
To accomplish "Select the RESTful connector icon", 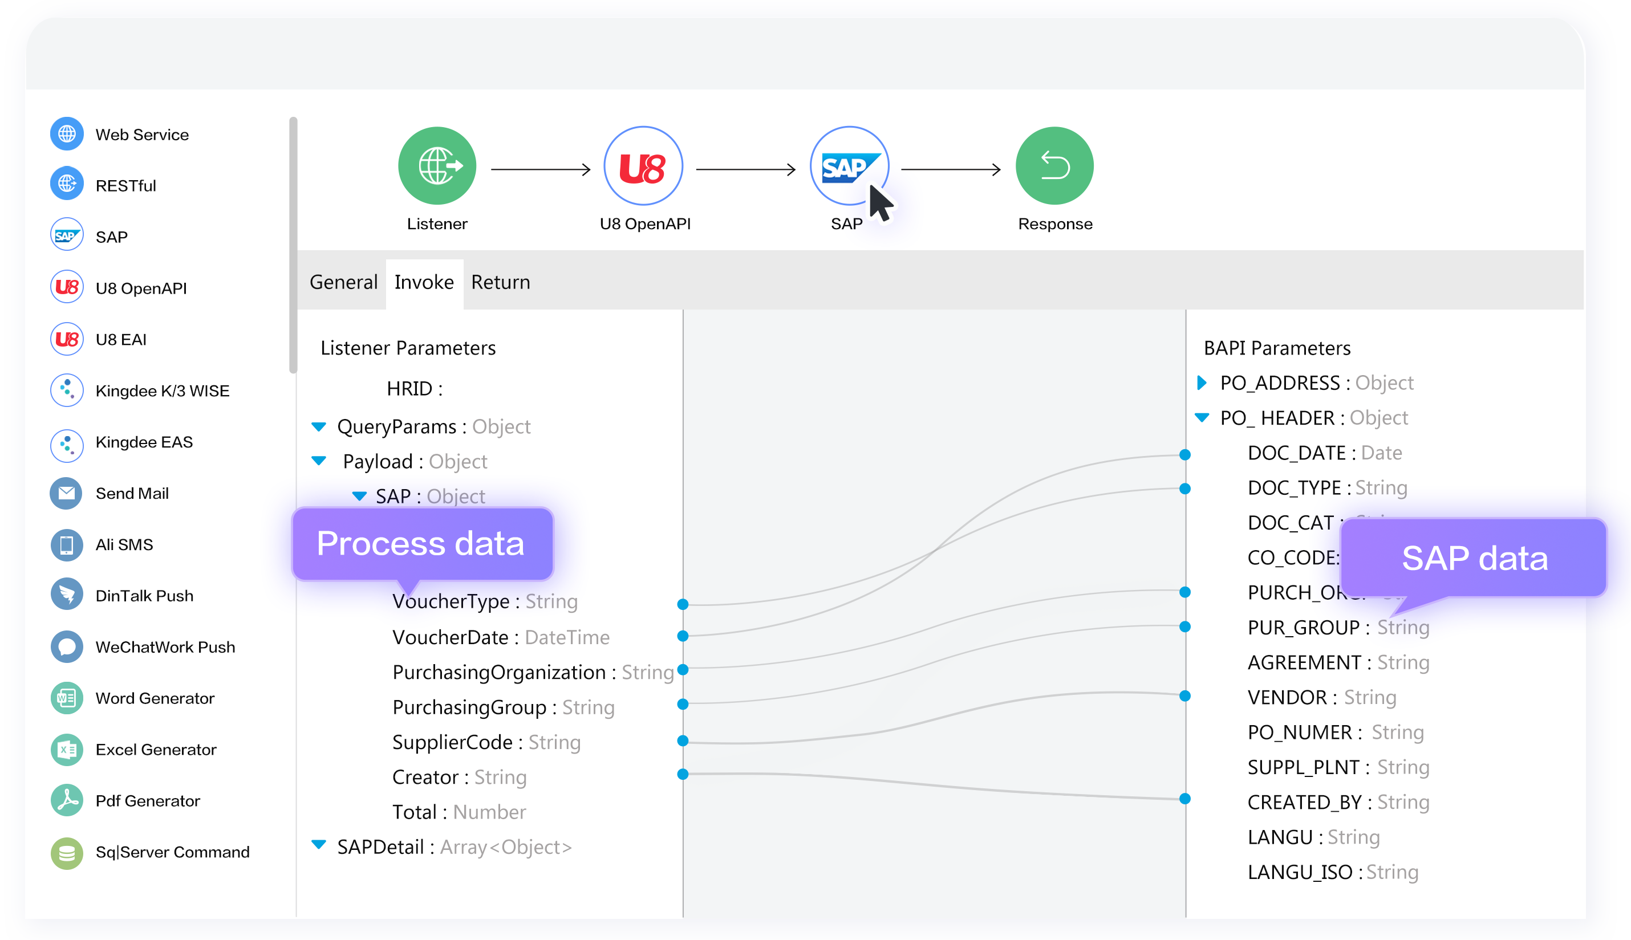I will 67,185.
